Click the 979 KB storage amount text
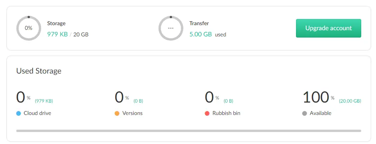The width and height of the screenshot is (376, 144). point(57,34)
